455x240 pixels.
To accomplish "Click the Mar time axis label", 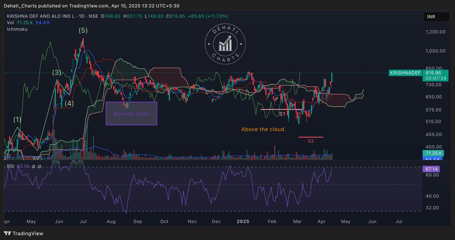I will [x=298, y=221].
